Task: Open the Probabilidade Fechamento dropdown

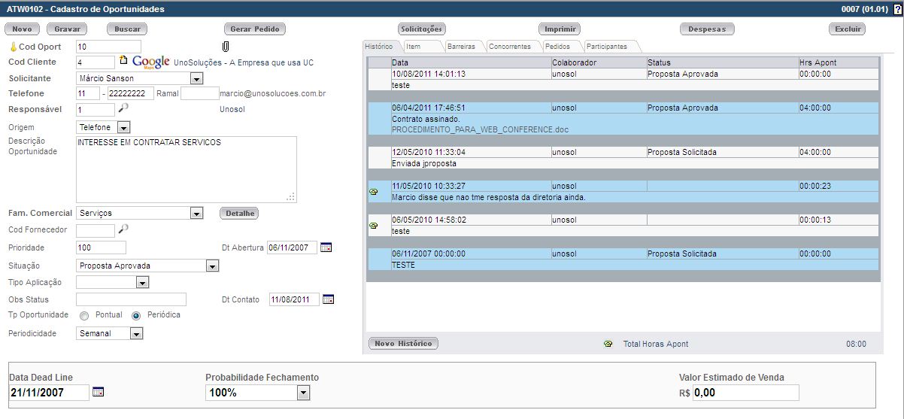Action: (302, 393)
